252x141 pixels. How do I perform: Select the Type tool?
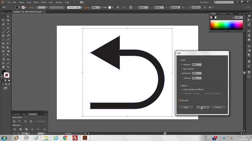pos(8,24)
